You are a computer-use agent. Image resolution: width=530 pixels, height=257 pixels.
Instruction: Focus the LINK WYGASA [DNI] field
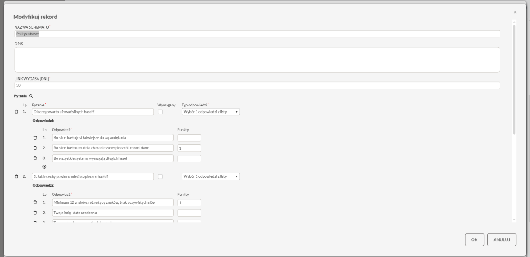(x=257, y=85)
